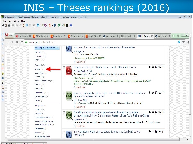Viewport: 193px width, 144px height.
Task: Click the gray redo arrow icon
Action: [30, 25]
